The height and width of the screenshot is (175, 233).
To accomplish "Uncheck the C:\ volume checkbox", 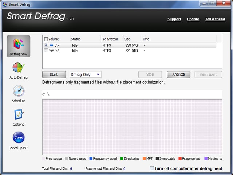I will pos(46,45).
